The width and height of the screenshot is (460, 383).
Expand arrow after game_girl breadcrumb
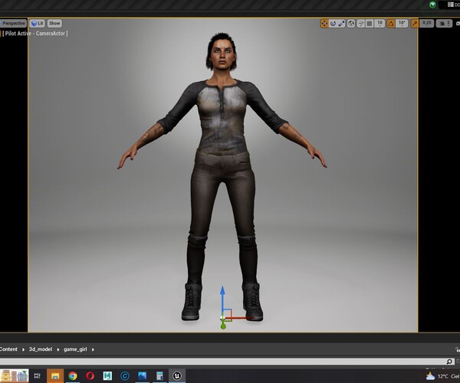point(93,349)
